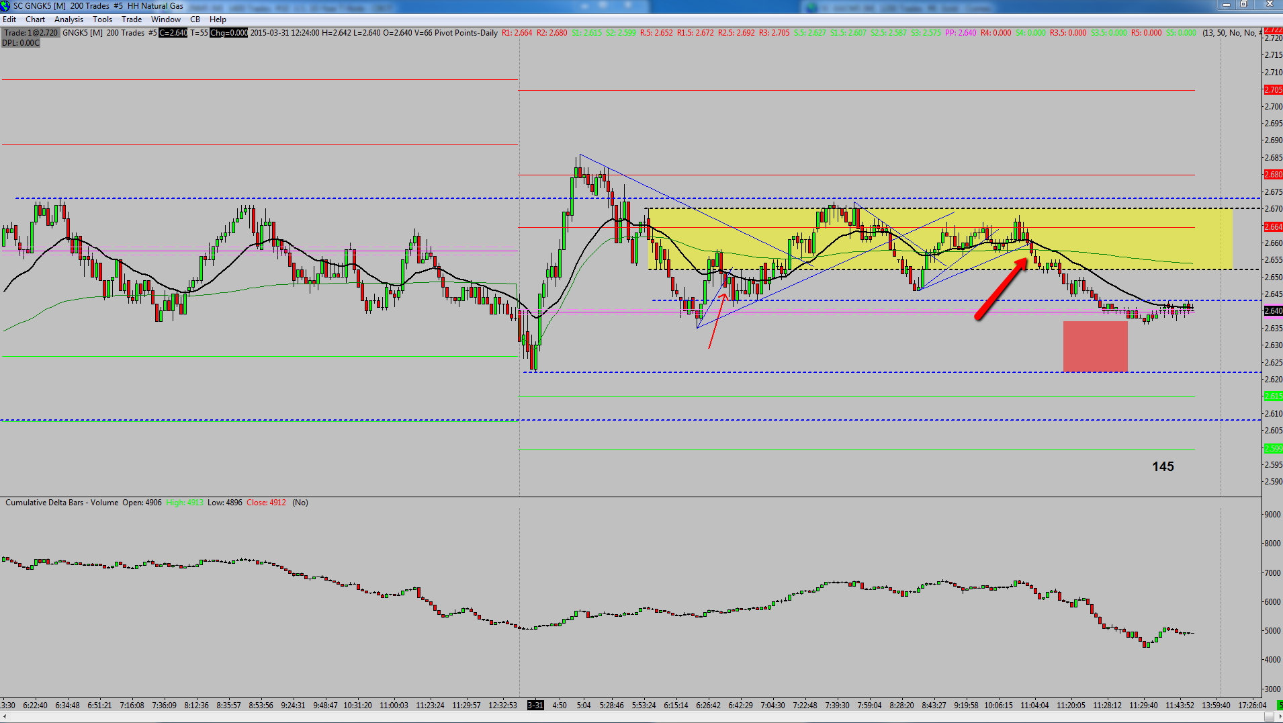Click the High: 4913 delta value
This screenshot has height=723, width=1283.
point(185,503)
